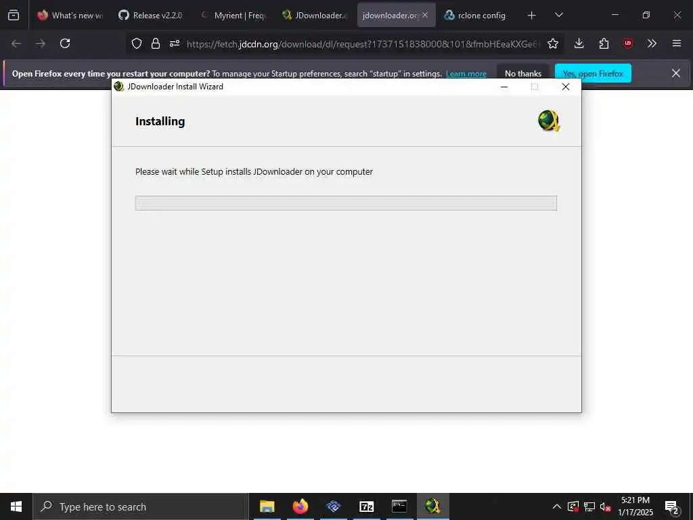This screenshot has width=693, height=520.
Task: Dismiss the Firefox startup notification bar
Action: (x=676, y=73)
